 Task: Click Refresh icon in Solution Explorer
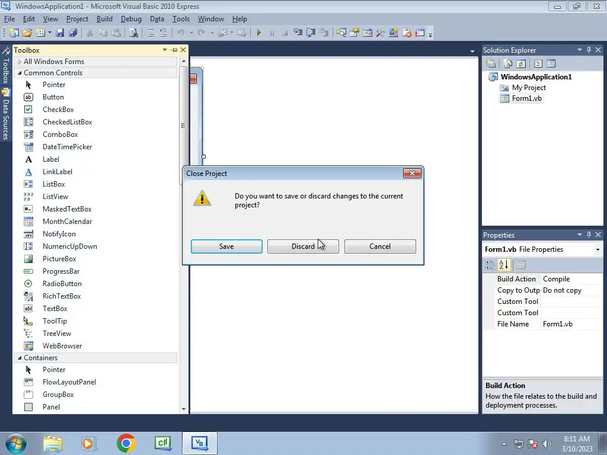(521, 63)
